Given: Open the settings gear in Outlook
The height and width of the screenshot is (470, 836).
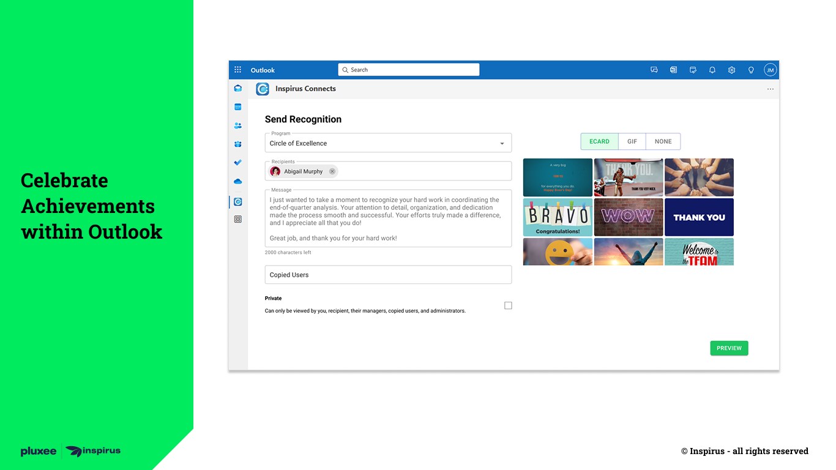Looking at the screenshot, I should (x=731, y=70).
